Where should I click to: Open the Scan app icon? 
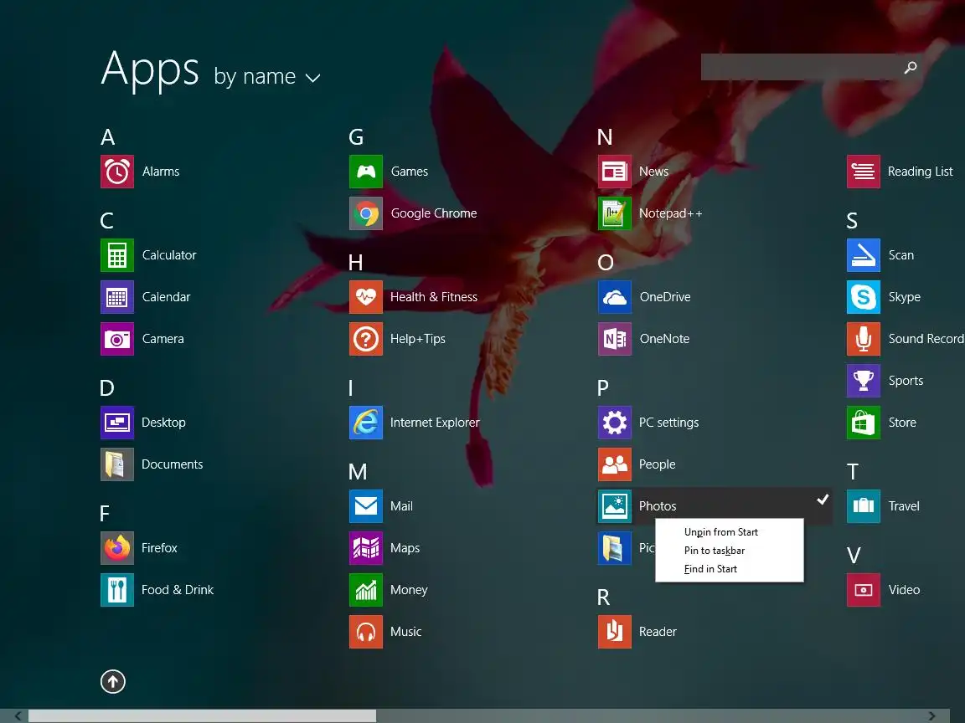click(863, 255)
